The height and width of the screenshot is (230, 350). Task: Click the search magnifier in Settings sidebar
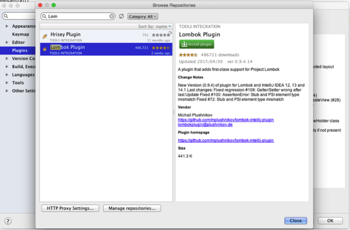coord(6,16)
